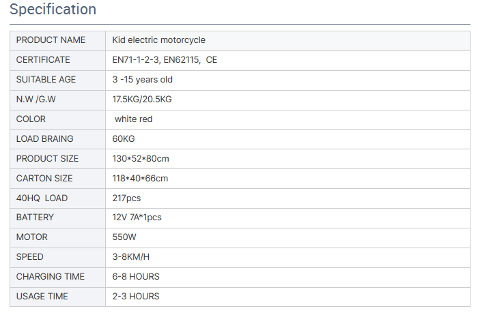Select the LOAD BRAING label cell
The width and height of the screenshot is (478, 313).
pos(45,139)
